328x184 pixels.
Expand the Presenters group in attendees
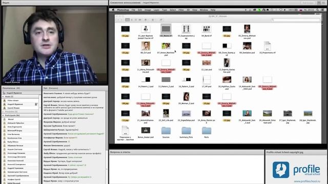[x=3, y=111]
